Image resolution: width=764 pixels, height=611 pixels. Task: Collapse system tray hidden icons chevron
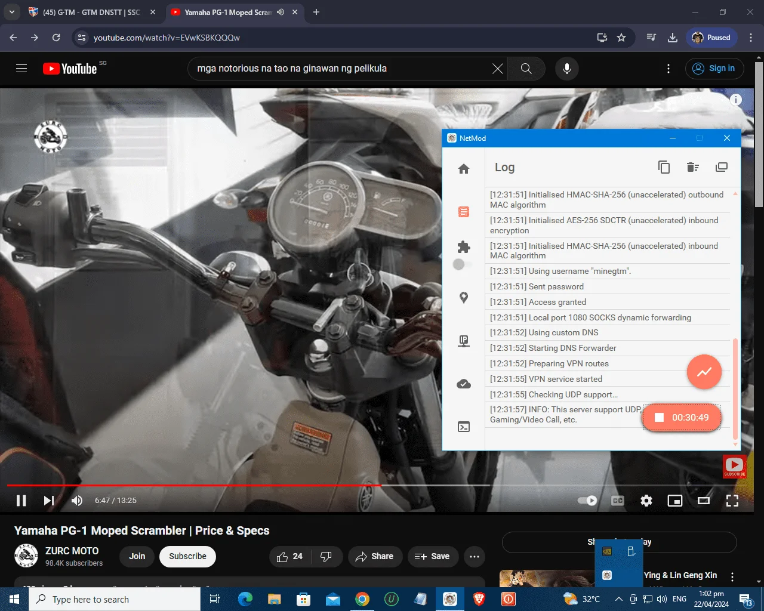(x=619, y=599)
